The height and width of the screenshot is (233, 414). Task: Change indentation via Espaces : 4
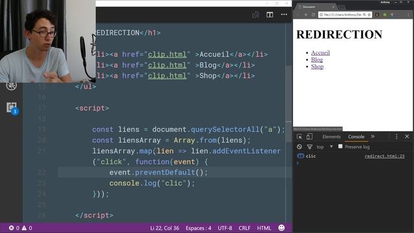click(199, 228)
